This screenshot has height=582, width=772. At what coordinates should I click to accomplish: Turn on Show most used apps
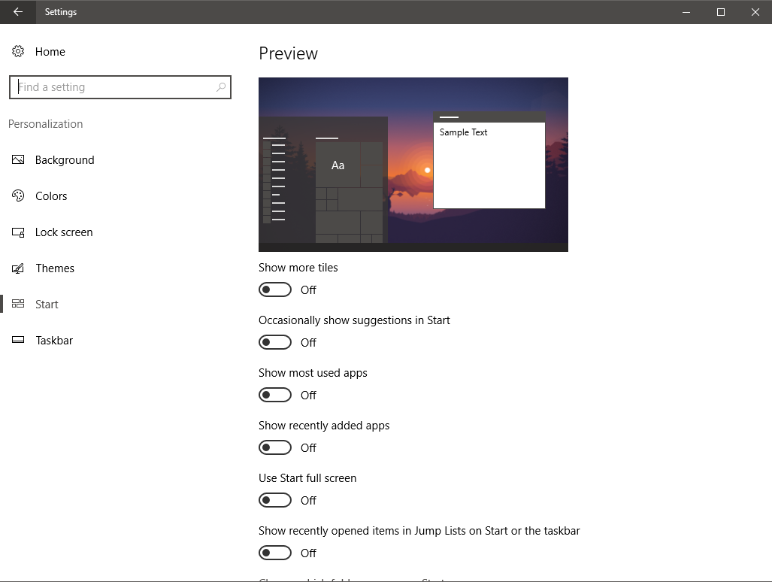click(274, 394)
